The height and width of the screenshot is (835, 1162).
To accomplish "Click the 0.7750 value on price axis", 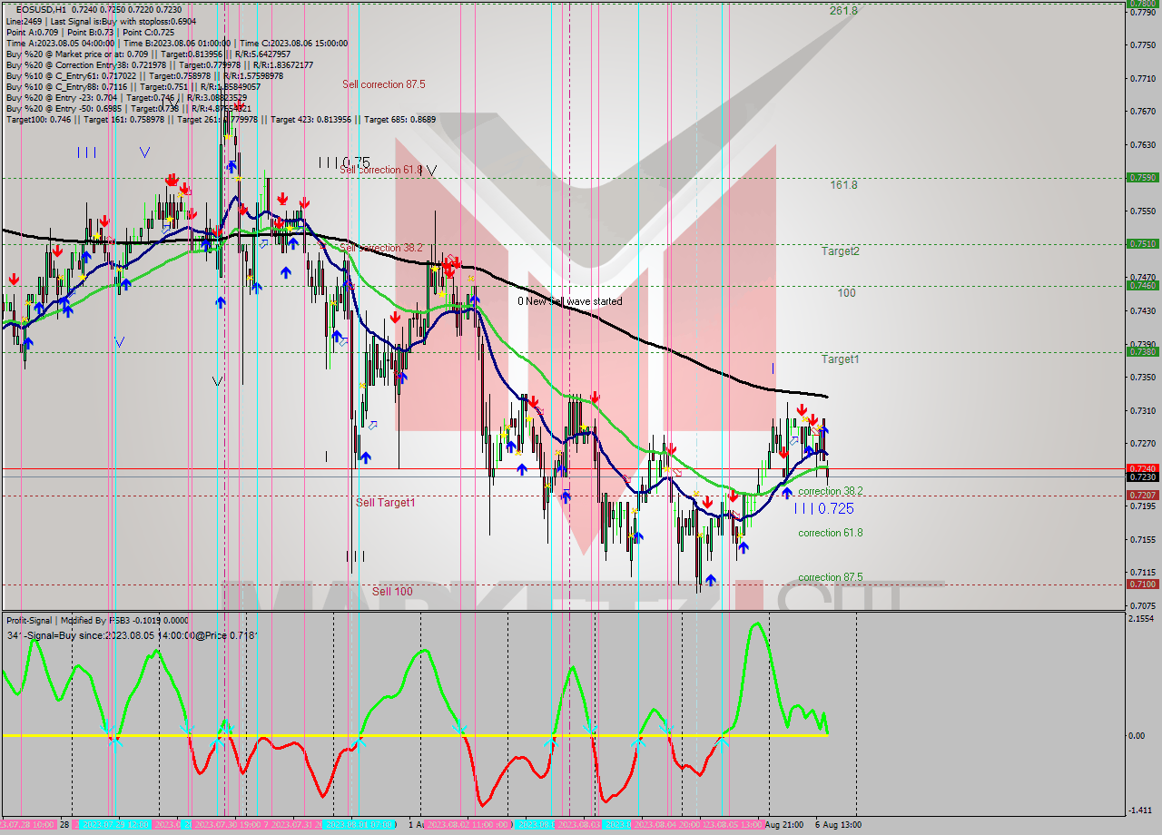I will coord(1142,45).
